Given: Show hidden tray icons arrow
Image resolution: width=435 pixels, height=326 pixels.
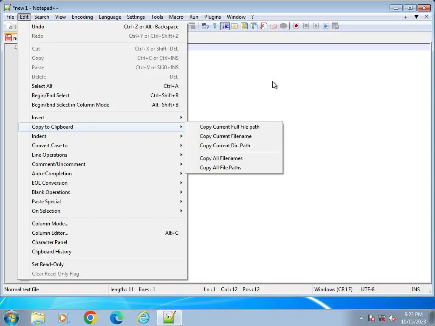Looking at the screenshot, I should pos(361,318).
